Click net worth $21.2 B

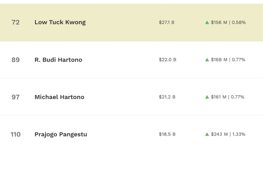click(167, 97)
